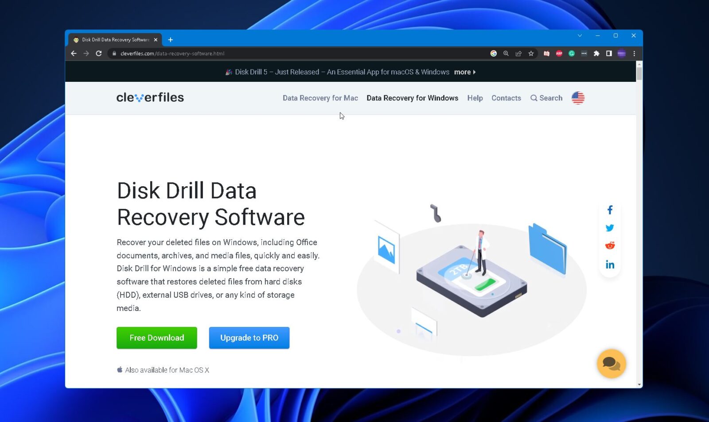View the site lock security icon

pyautogui.click(x=114, y=54)
